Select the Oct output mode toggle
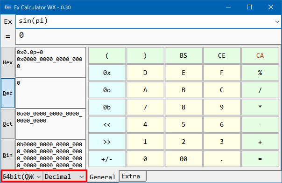 coord(8,124)
